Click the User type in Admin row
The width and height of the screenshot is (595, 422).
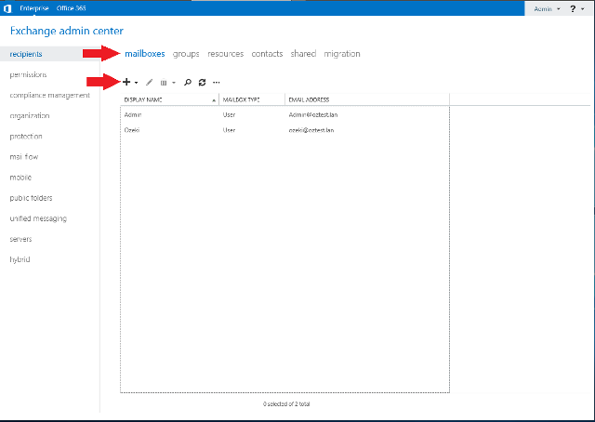(x=229, y=114)
